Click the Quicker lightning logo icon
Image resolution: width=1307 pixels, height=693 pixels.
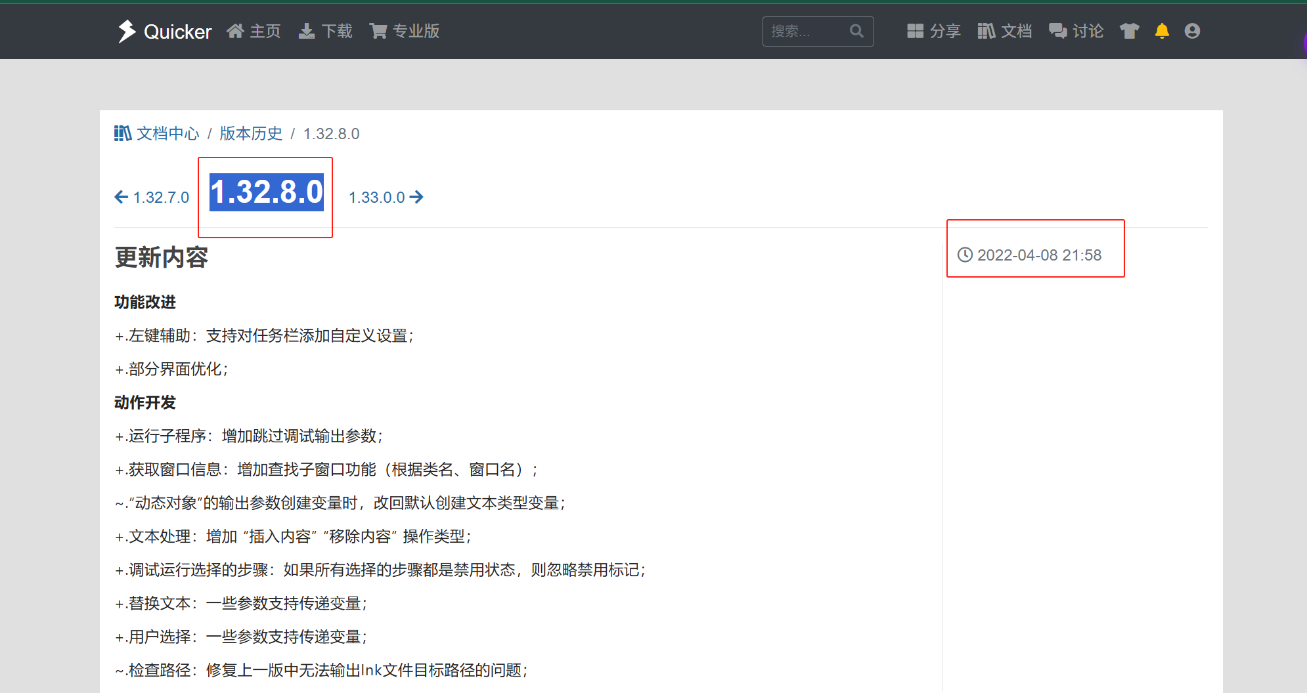pos(126,31)
